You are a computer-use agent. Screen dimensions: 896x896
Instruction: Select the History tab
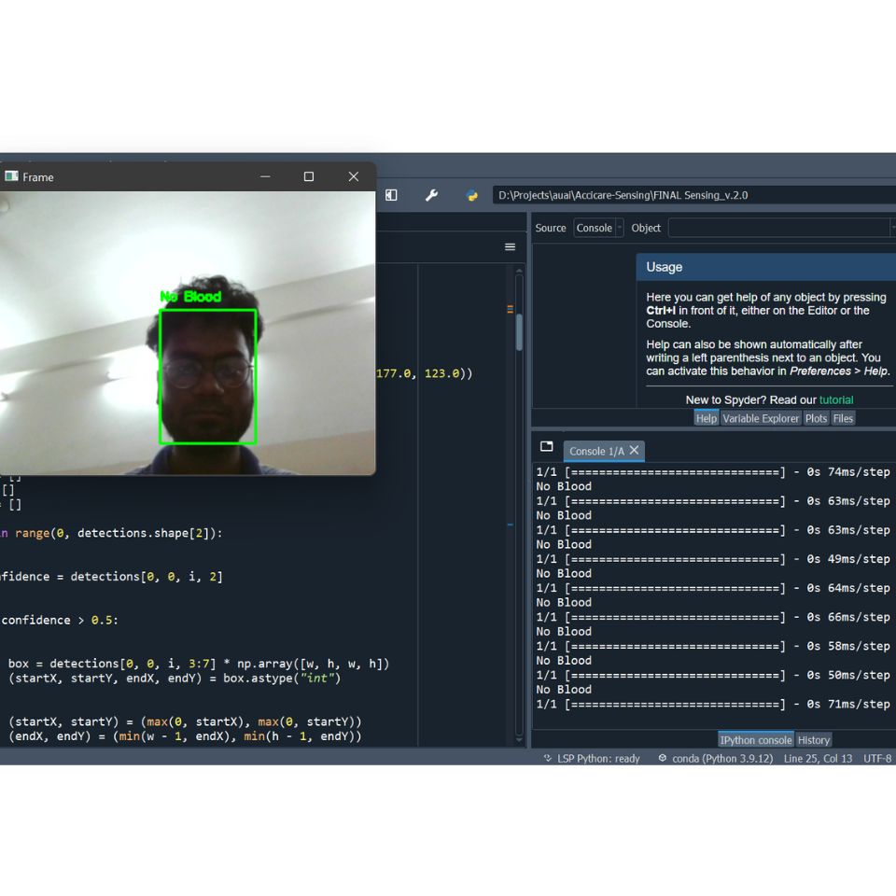[813, 740]
